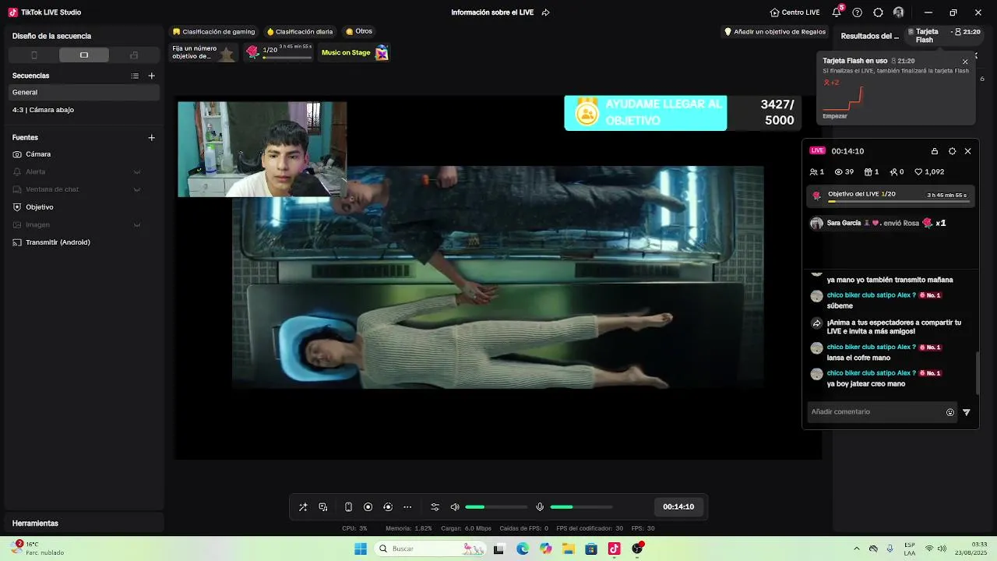Screen dimensions: 997x561
Task: Open the emoji picker in comment box
Action: coord(950,412)
